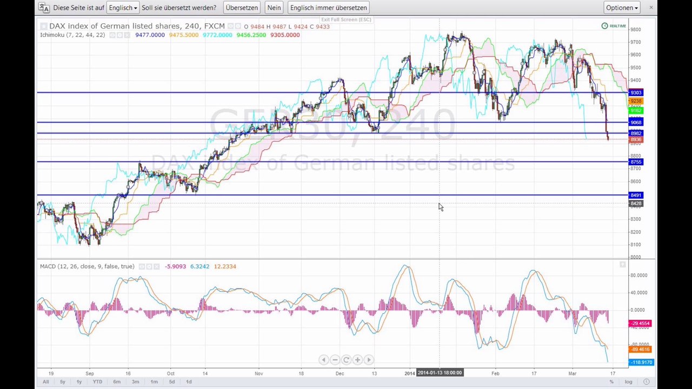
Task: Click 'Englisch immer übersetzen' button
Action: point(328,8)
